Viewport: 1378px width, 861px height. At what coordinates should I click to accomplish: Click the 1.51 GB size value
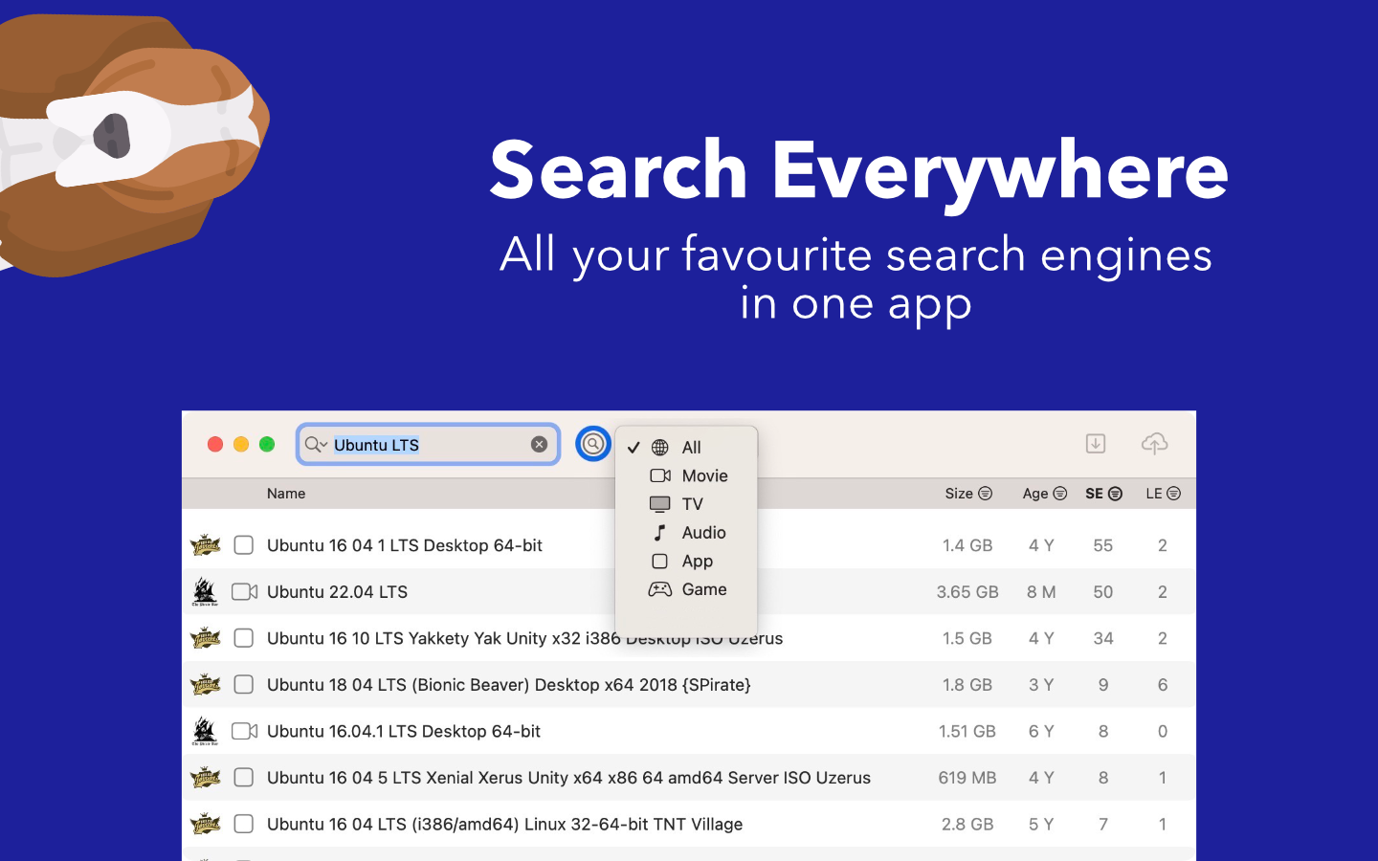967,731
